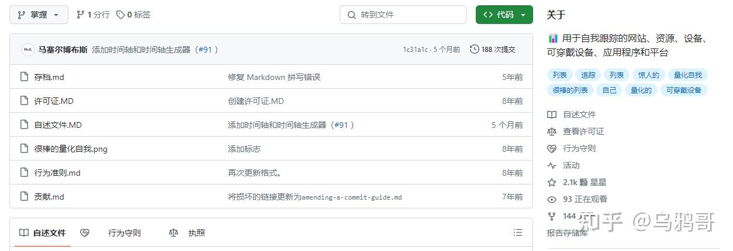733x251 pixels.
Task: Click the 7年前 timestamp for 贡献.md
Action: (513, 197)
